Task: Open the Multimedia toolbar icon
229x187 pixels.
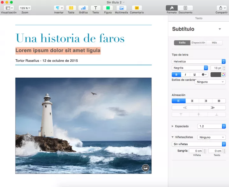Action: (121, 8)
